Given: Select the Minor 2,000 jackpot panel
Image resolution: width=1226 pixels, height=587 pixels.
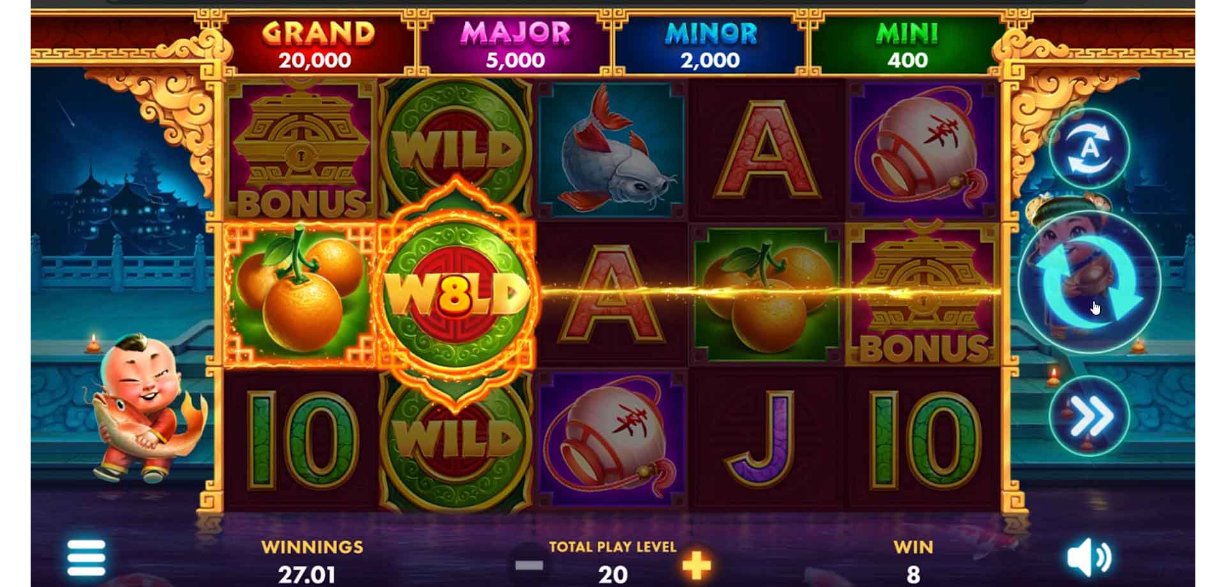Looking at the screenshot, I should coord(711,45).
